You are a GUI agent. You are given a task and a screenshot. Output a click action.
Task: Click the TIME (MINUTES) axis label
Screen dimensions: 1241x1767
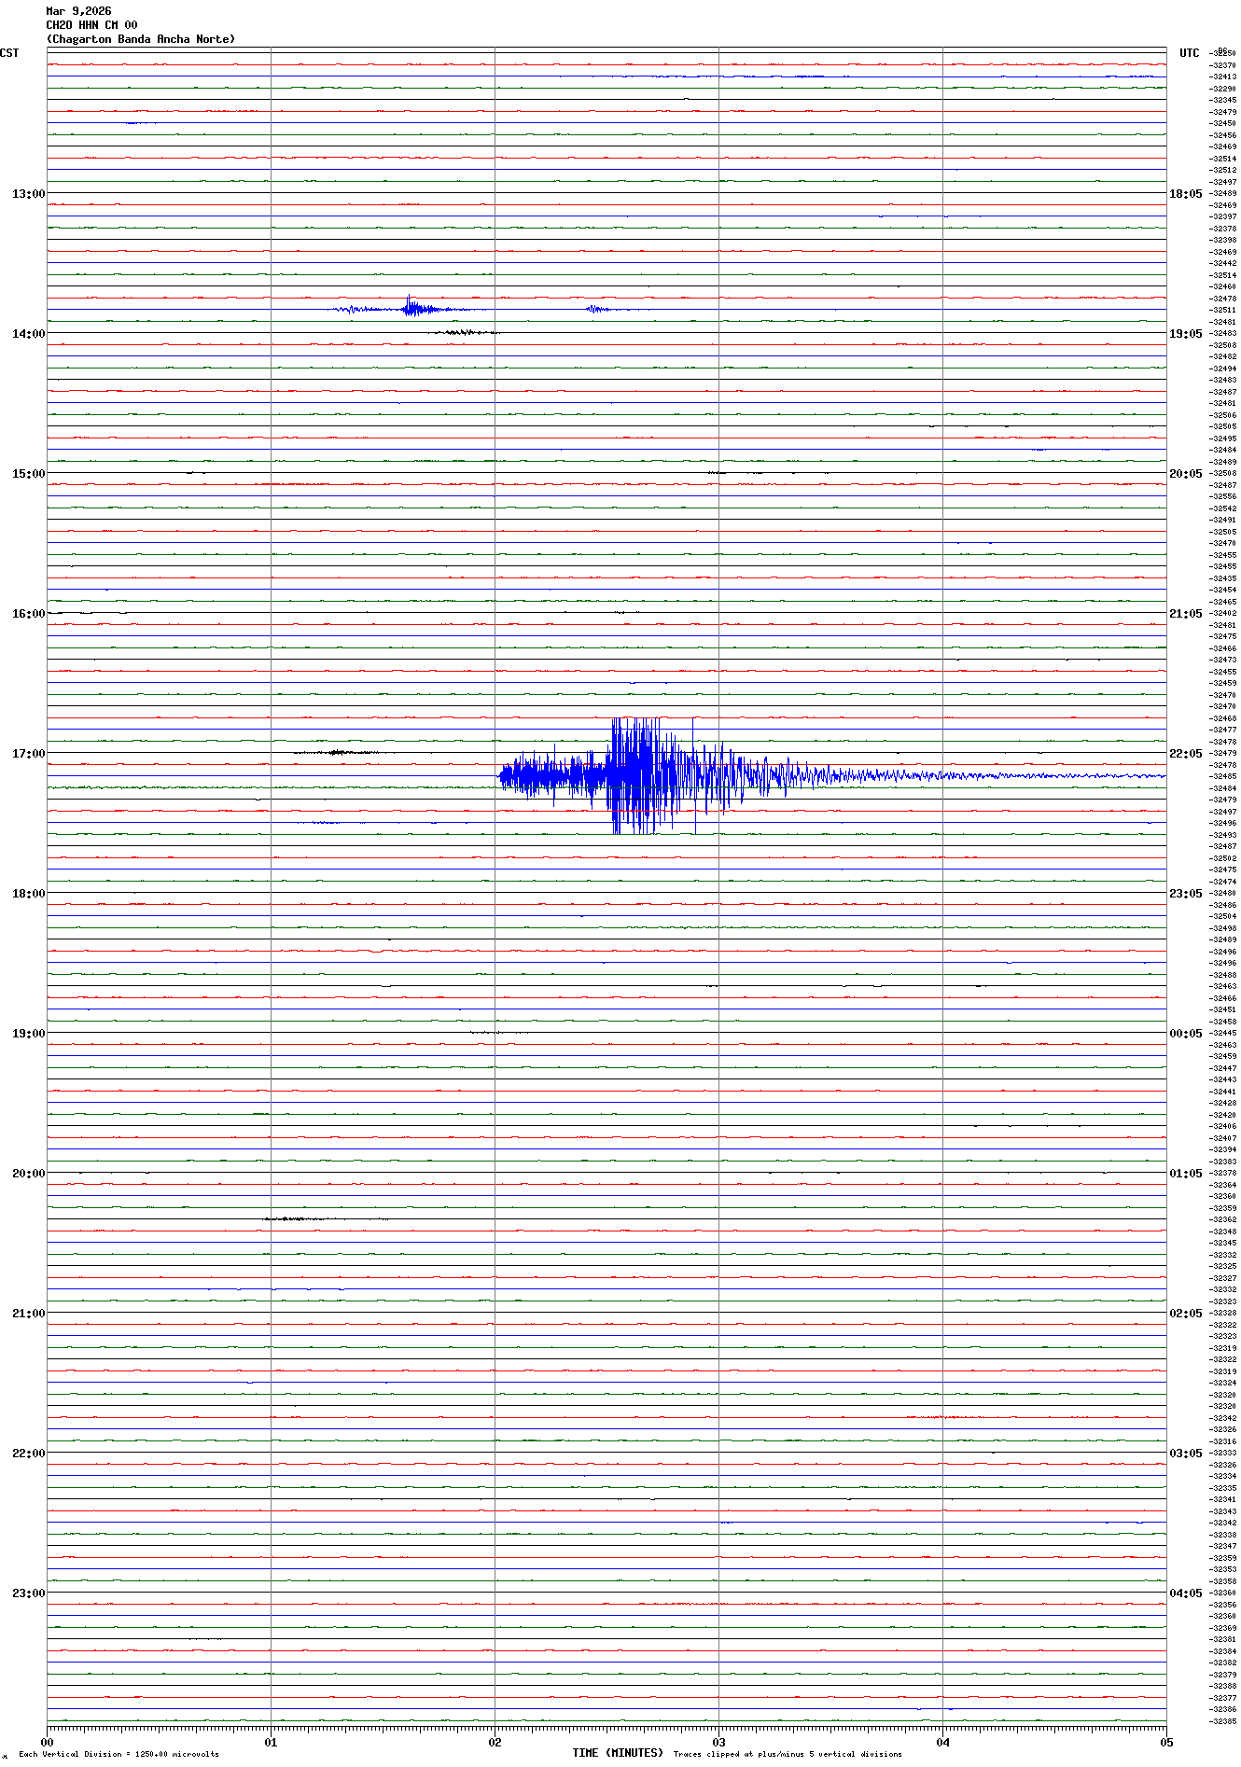click(617, 1753)
